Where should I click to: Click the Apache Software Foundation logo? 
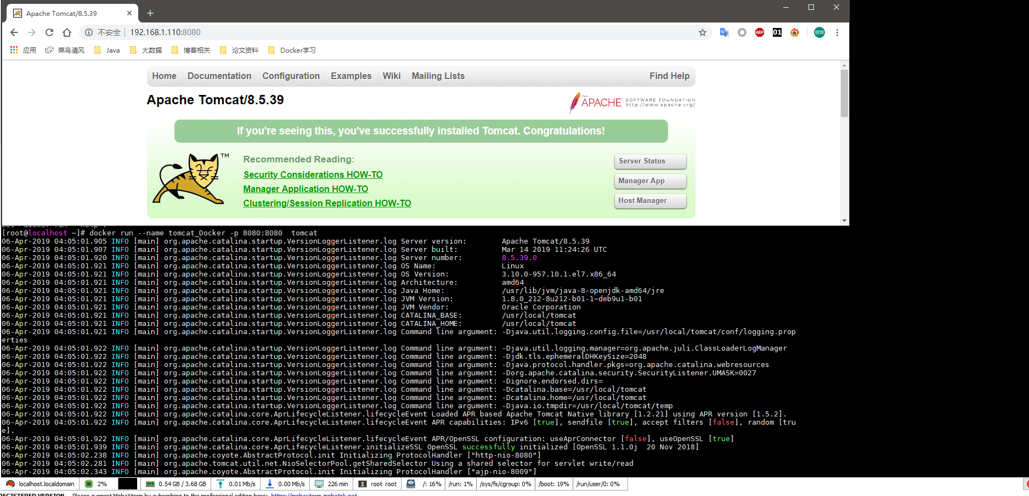(632, 103)
